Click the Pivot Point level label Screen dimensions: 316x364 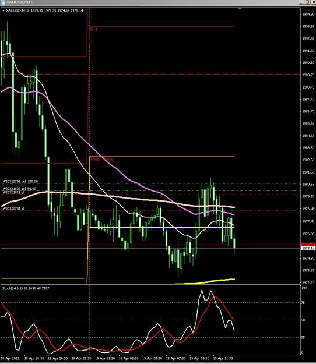point(102,159)
